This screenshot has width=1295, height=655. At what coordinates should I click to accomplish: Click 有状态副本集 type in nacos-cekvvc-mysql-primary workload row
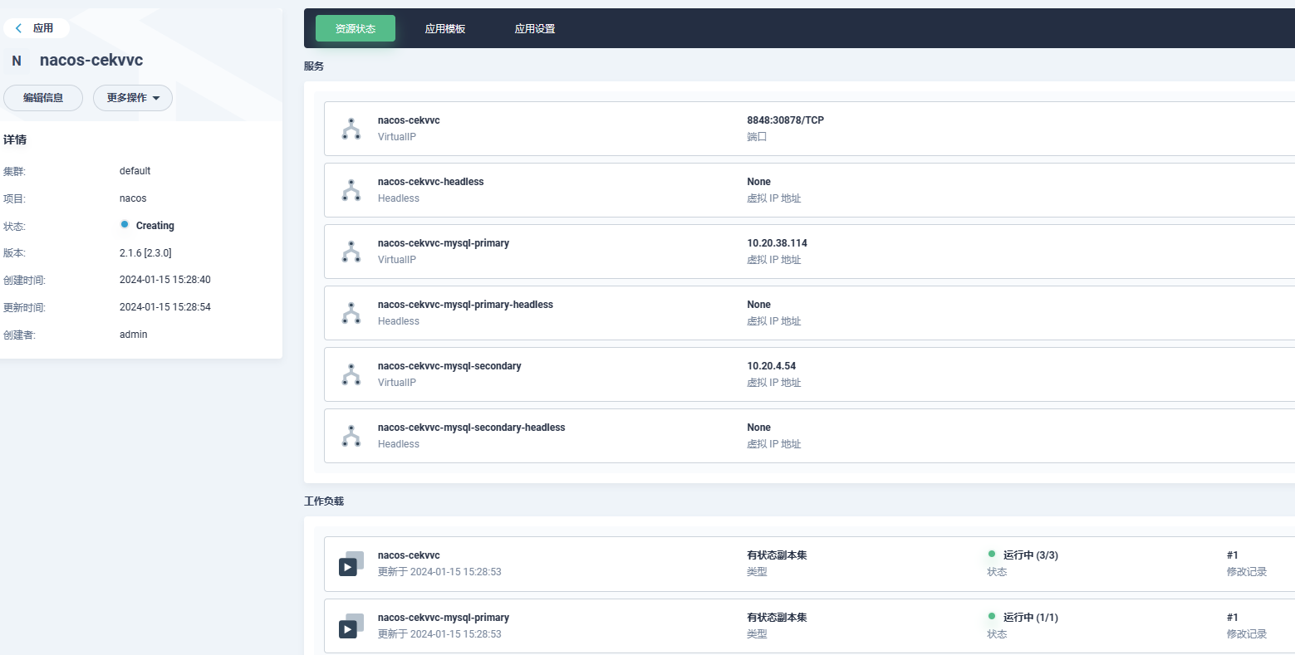(x=777, y=618)
